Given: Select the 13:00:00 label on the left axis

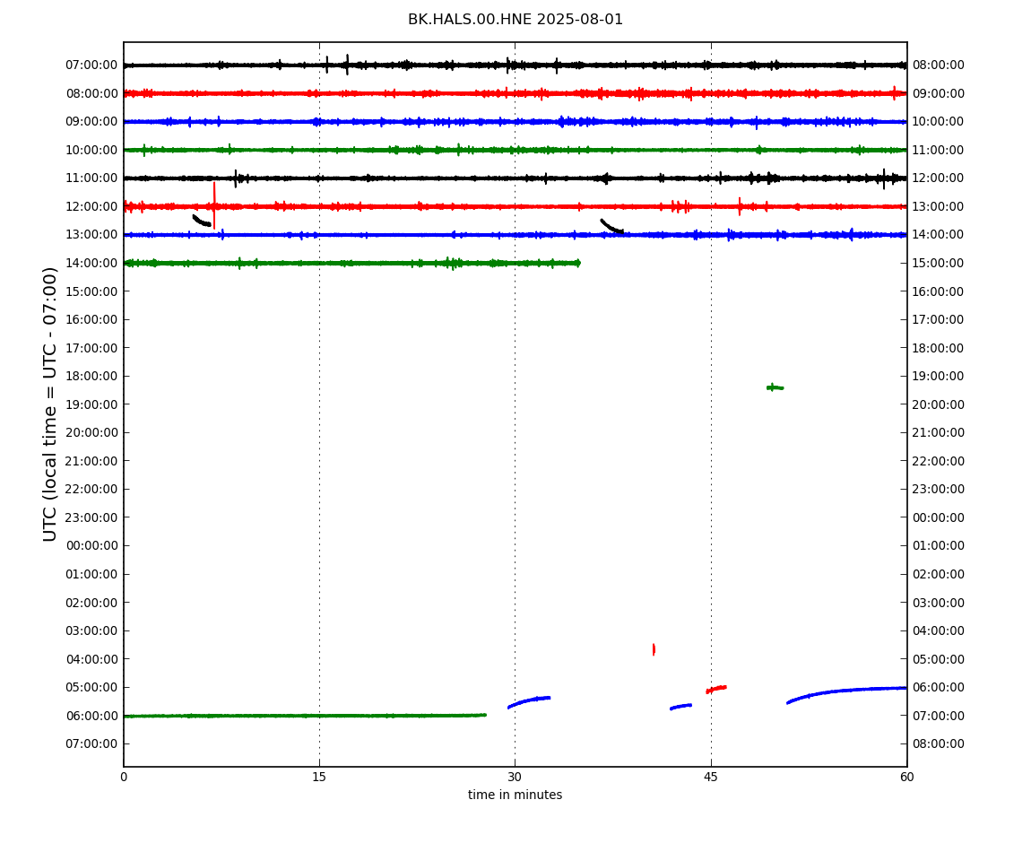Looking at the screenshot, I should (91, 235).
